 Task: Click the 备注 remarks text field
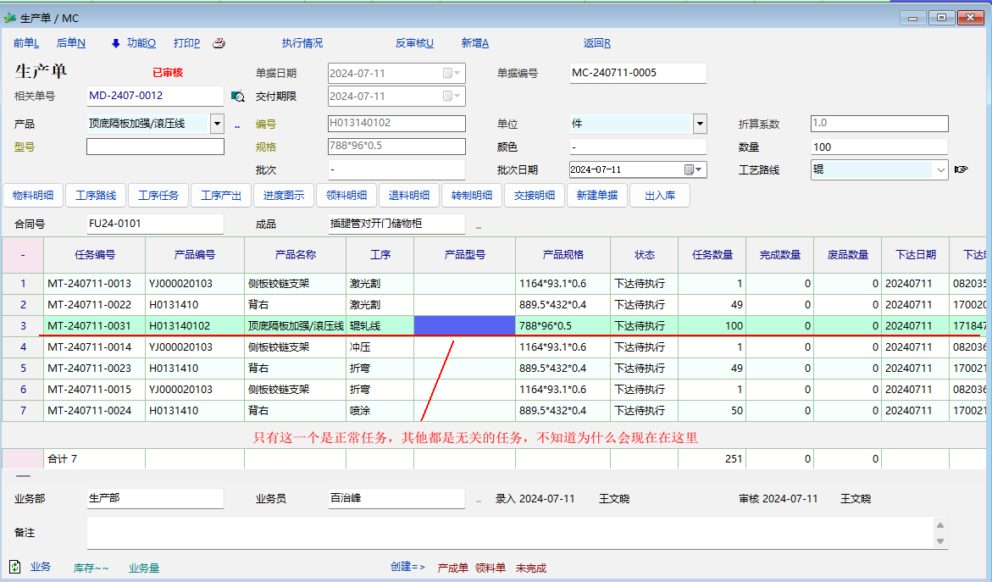508,533
